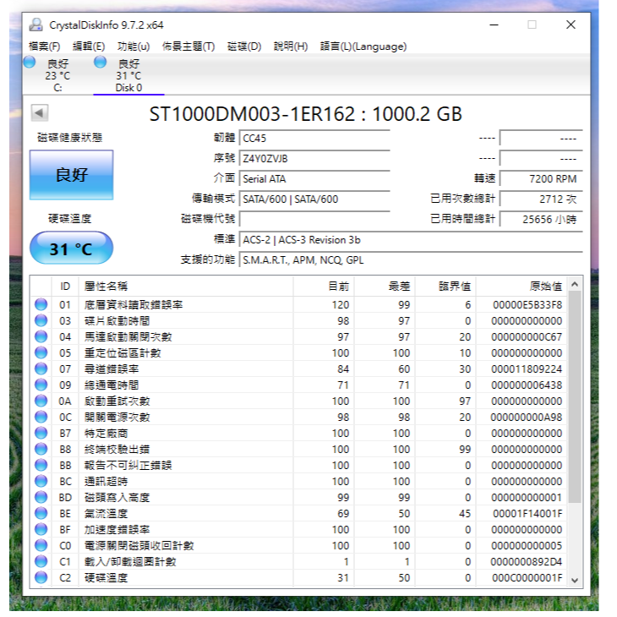Click the scroll down arrow in attribute list
The height and width of the screenshot is (617, 617).
click(575, 581)
